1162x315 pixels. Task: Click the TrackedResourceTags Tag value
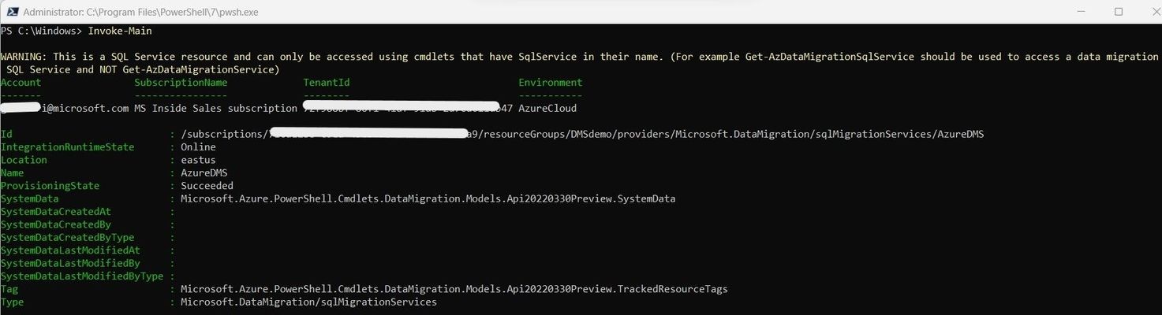(454, 289)
